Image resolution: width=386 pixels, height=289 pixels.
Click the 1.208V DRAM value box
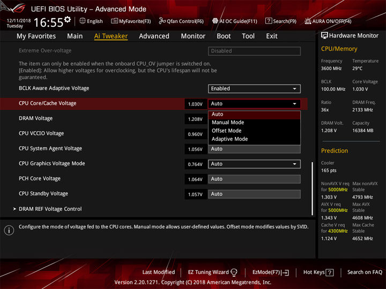coord(196,119)
